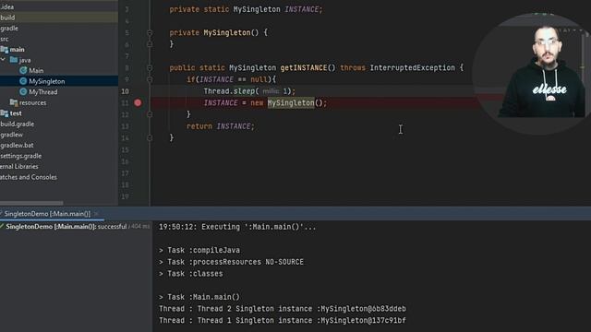
Task: Open the gradlew file
Action: click(12, 135)
